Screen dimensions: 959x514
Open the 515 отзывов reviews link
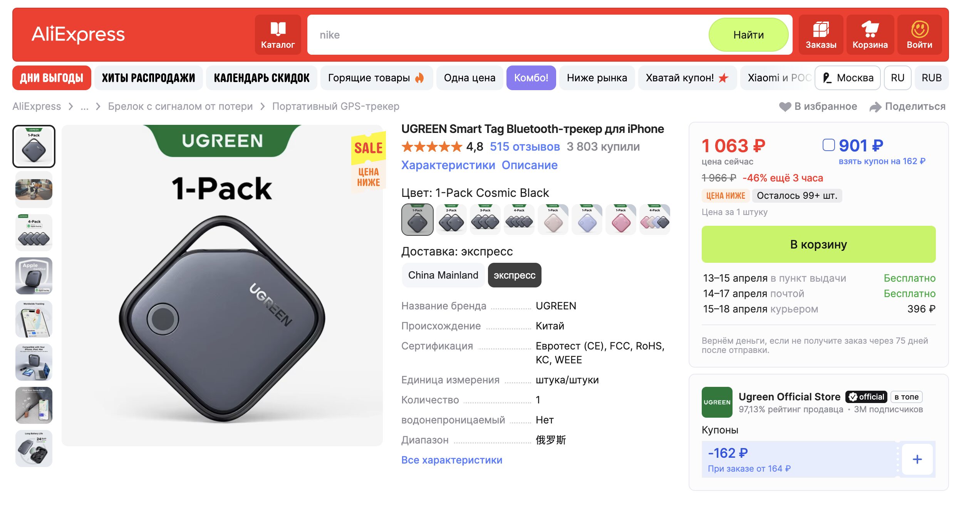[x=525, y=146]
